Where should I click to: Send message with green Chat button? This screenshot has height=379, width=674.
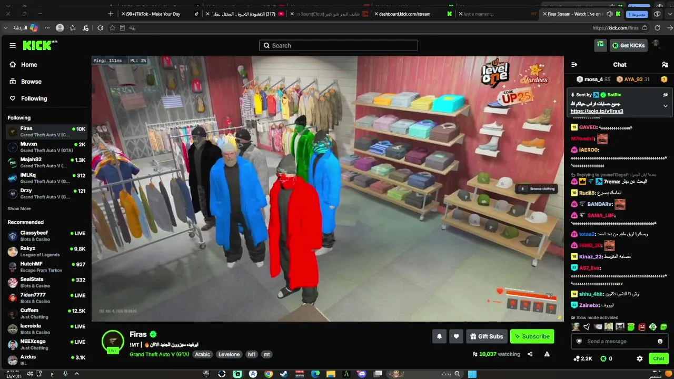click(659, 358)
